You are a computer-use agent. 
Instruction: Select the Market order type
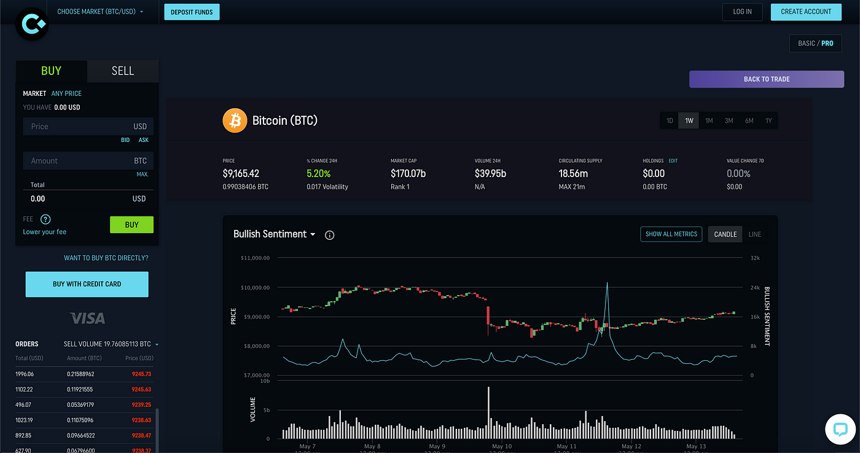tap(34, 93)
